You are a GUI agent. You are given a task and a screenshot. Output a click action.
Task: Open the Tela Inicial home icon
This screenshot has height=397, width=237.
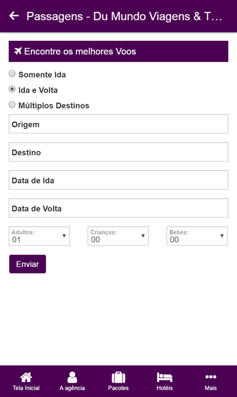pyautogui.click(x=26, y=378)
